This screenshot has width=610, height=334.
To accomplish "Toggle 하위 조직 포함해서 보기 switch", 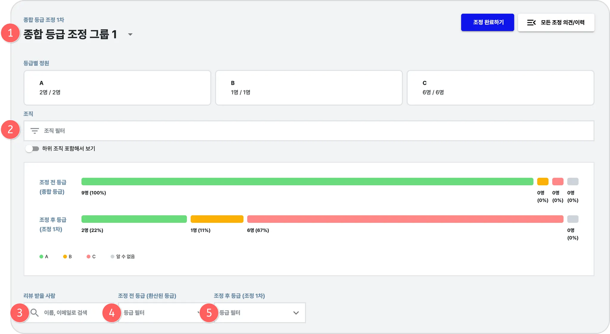I will 32,149.
